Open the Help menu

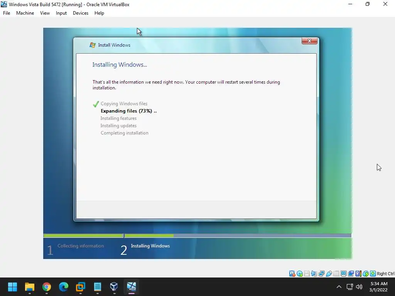99,13
